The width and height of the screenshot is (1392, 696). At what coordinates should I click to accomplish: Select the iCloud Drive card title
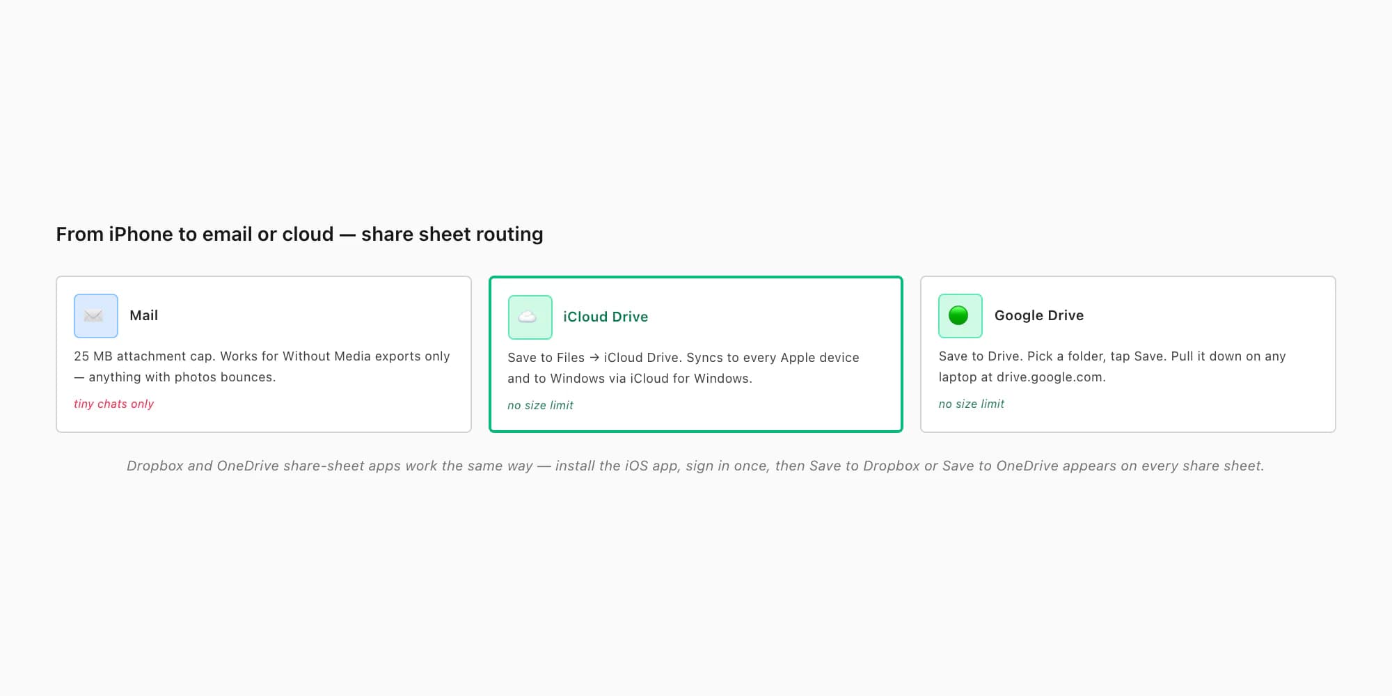[605, 317]
